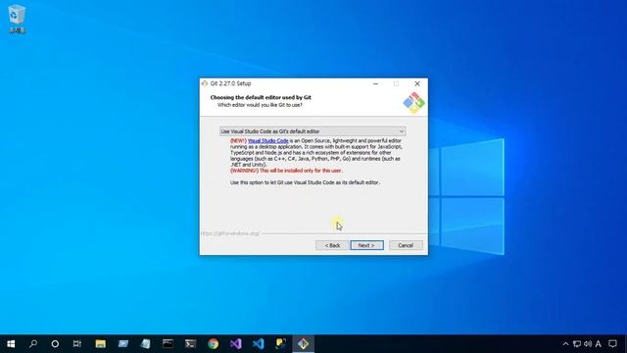Open File Explorer from the taskbar

click(100, 344)
